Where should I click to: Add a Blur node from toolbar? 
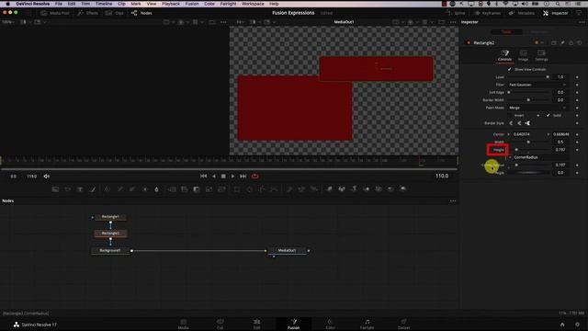[157, 189]
